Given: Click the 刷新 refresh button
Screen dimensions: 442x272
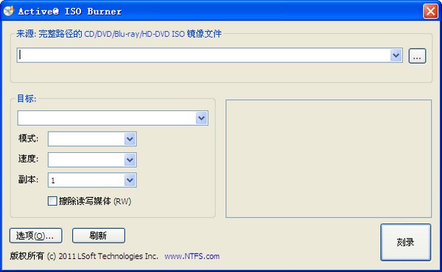Looking at the screenshot, I should 99,235.
